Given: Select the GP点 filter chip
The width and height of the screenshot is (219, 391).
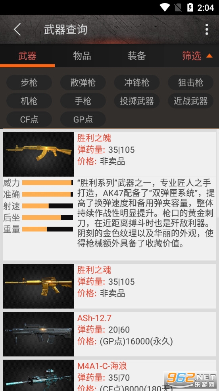Looking at the screenshot, I should point(83,119).
